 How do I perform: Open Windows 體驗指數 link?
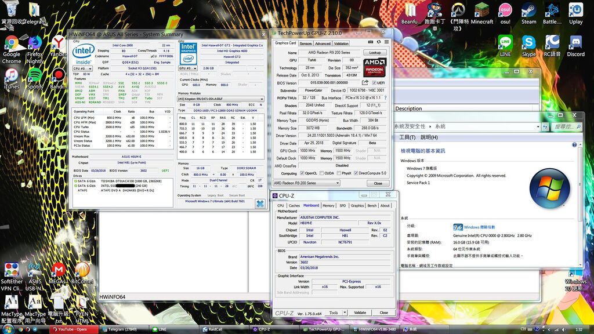(479, 227)
